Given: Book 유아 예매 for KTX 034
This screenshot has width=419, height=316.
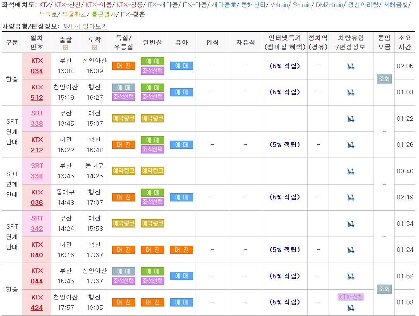Looking at the screenshot, I should click(x=182, y=66).
